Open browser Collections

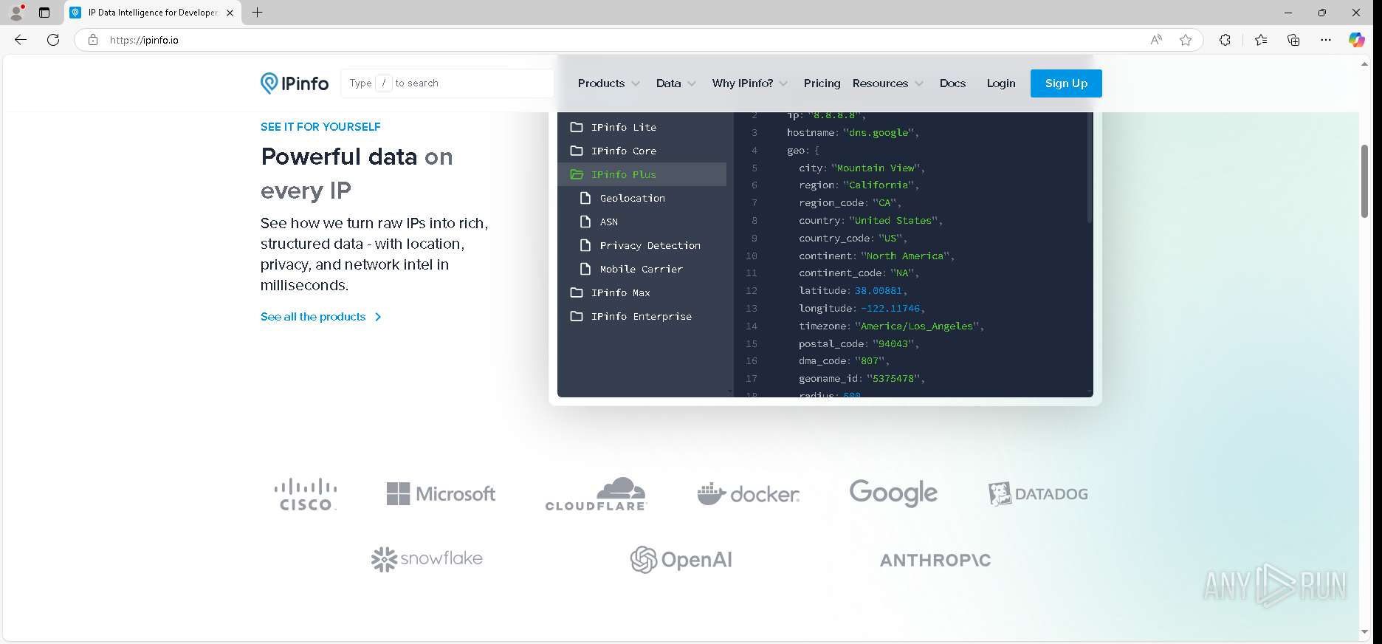pos(1293,40)
